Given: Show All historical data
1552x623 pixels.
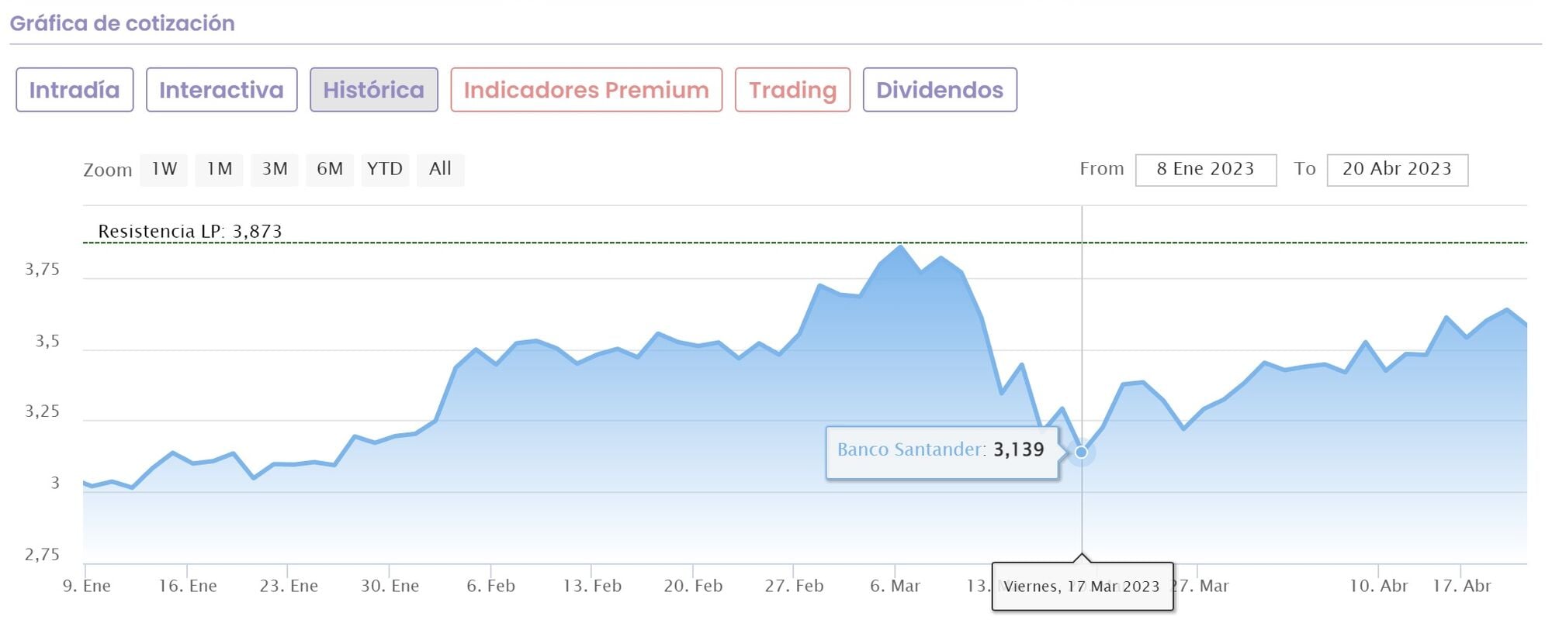Looking at the screenshot, I should point(440,170).
